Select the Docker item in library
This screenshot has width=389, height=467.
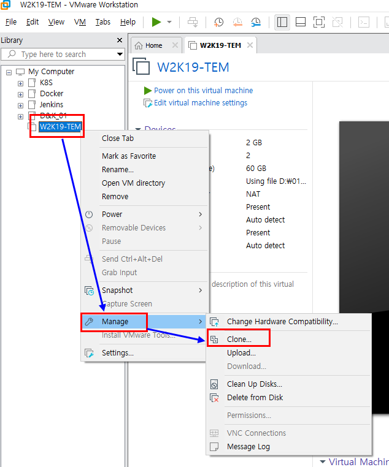(x=52, y=94)
